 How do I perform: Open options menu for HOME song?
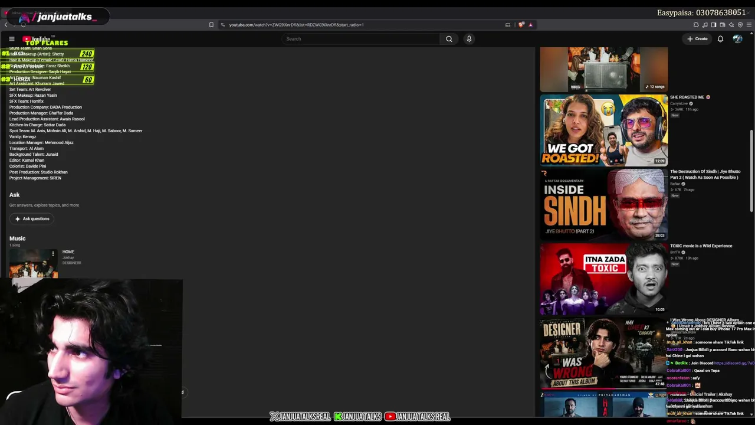click(53, 254)
